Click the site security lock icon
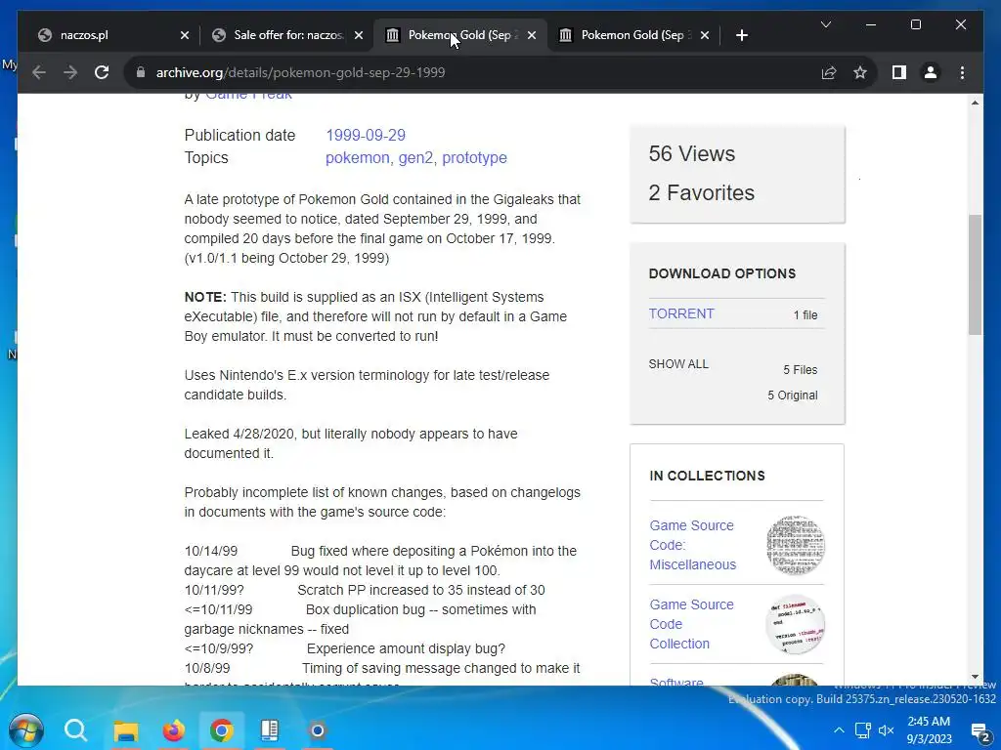Viewport: 1001px width, 750px height. (x=141, y=72)
